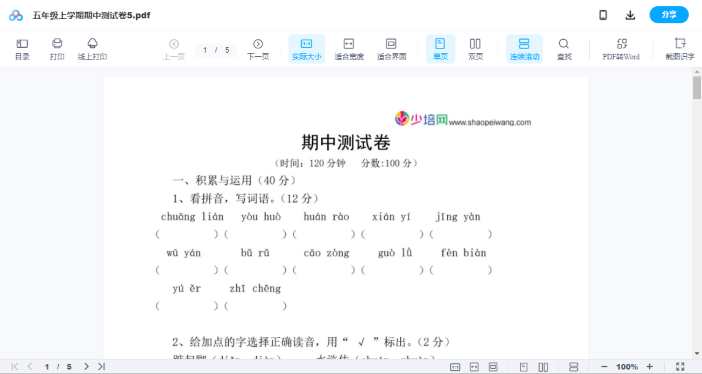The image size is (702, 374).
Task: Open the 目录 table of contents panel
Action: click(x=22, y=49)
